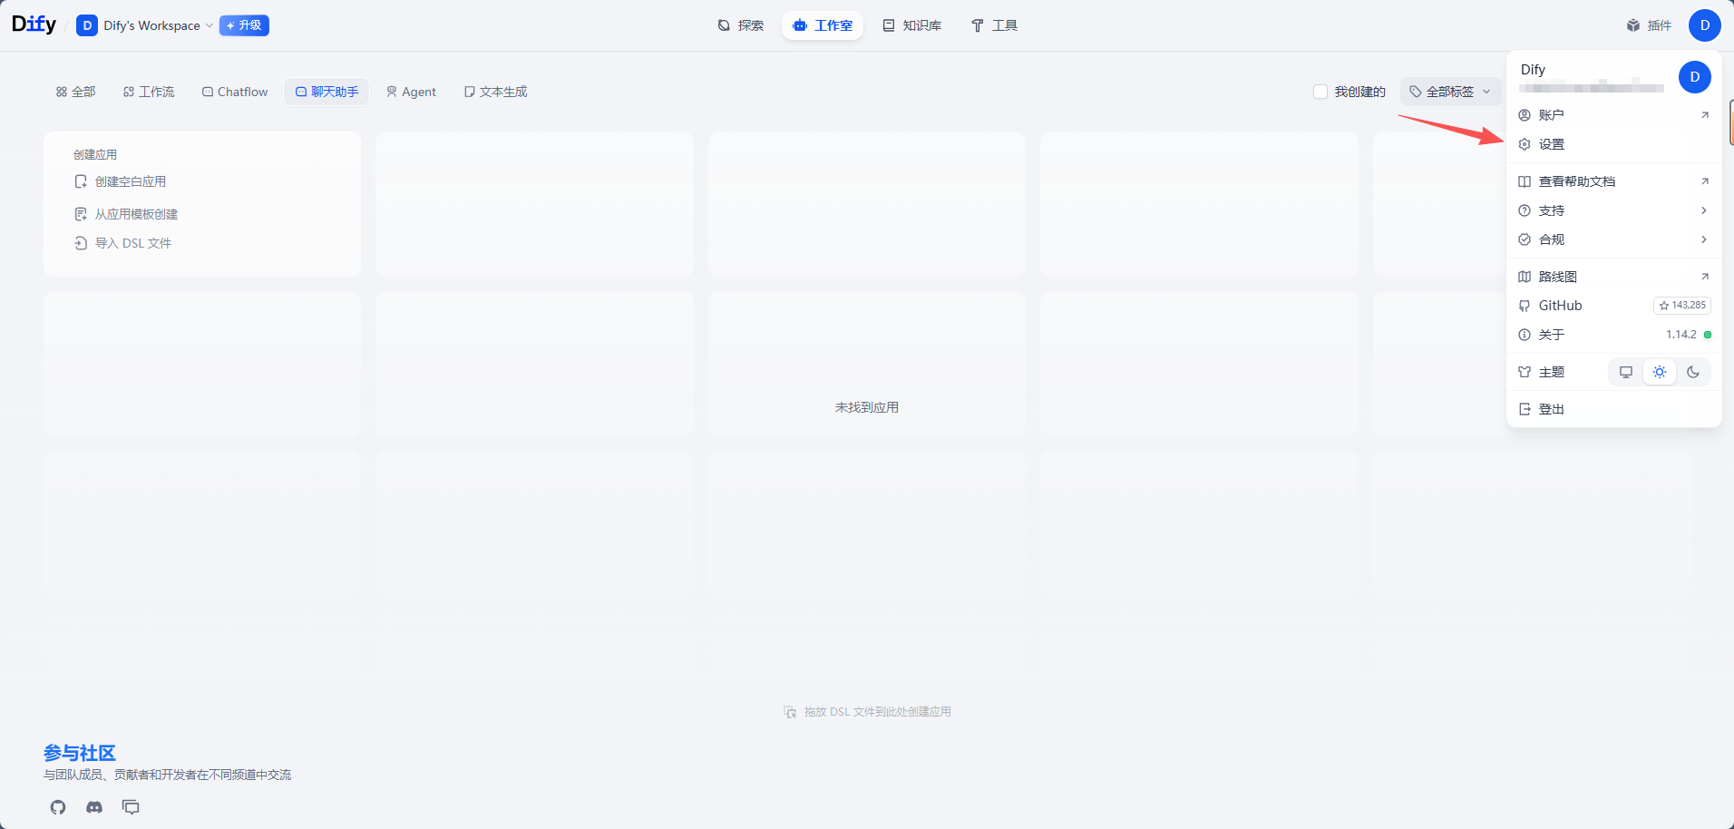
Task: Filter apps by Chatflow
Action: (235, 92)
